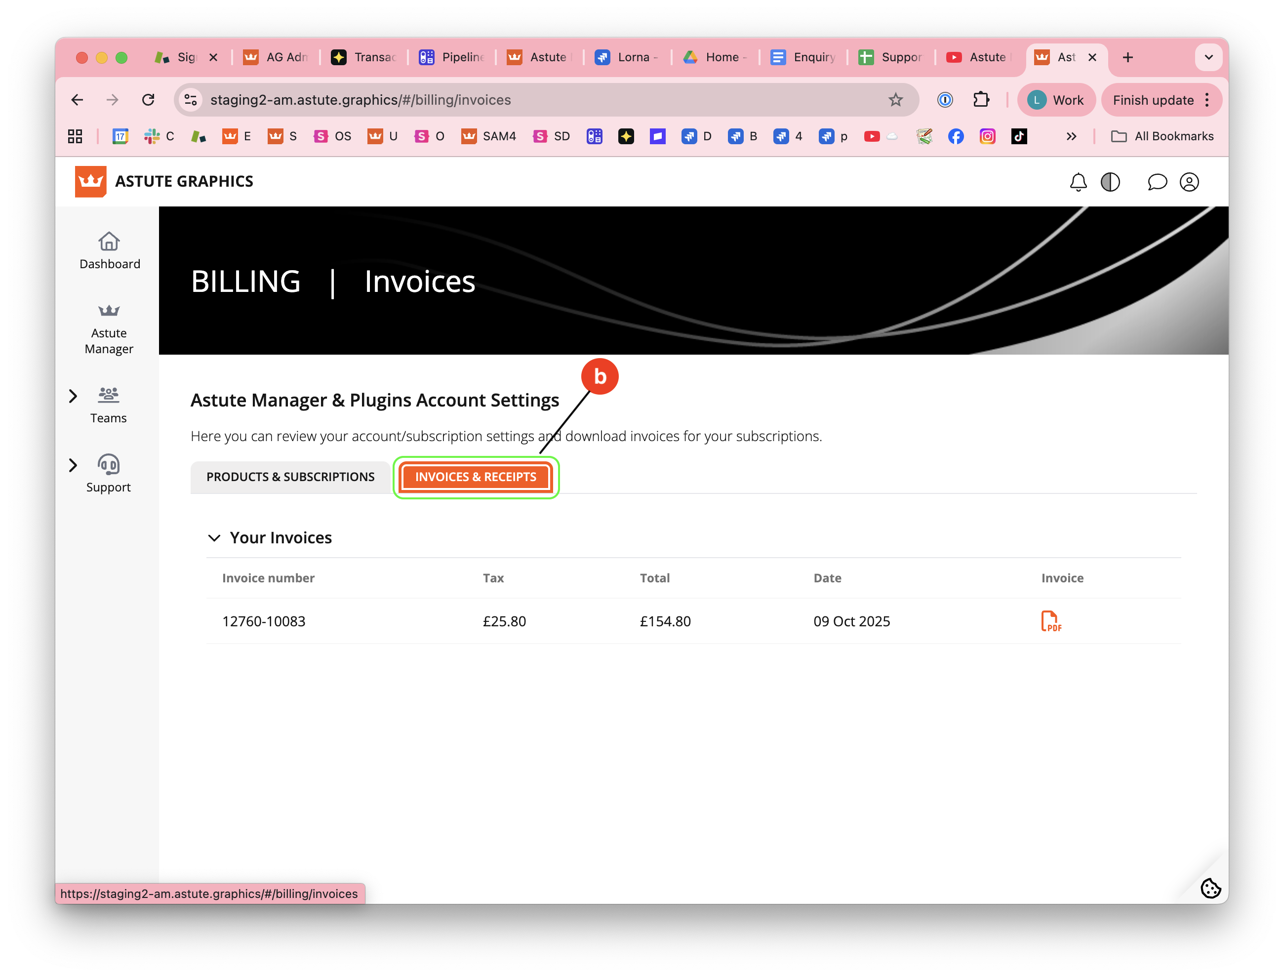Screen dimensions: 1284x977
Task: Click the Astute Graphics crown logo
Action: [x=91, y=181]
